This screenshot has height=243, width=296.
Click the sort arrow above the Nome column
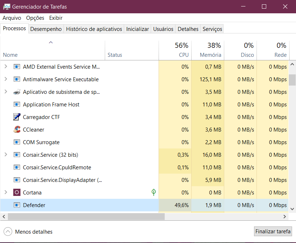[x=51, y=42]
